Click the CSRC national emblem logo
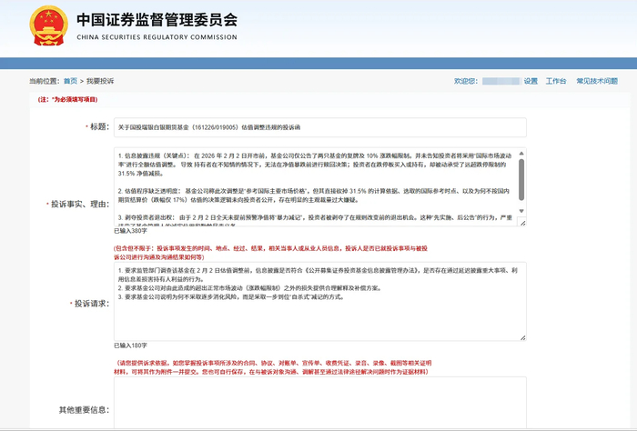Screen dimensions: 637x431 (48, 26)
